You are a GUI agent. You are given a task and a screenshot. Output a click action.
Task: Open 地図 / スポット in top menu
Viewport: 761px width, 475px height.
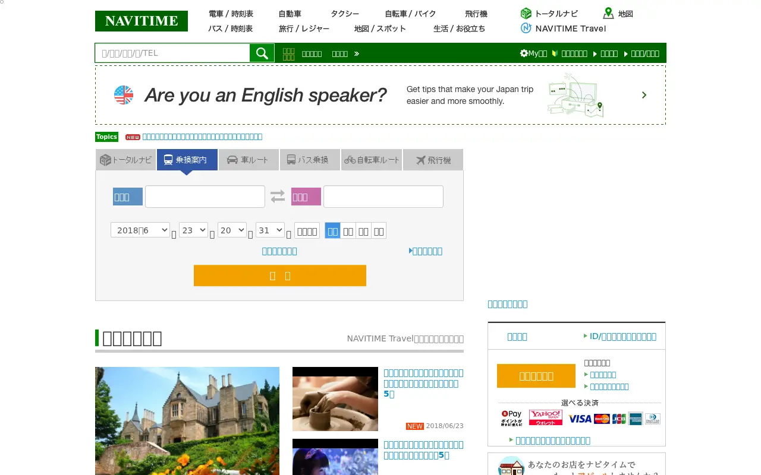380,28
